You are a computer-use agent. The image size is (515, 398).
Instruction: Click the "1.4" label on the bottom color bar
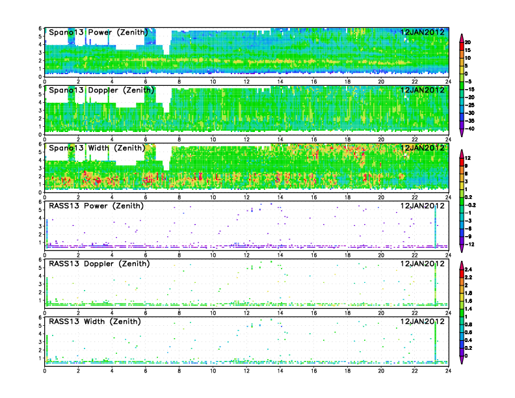[468, 309]
